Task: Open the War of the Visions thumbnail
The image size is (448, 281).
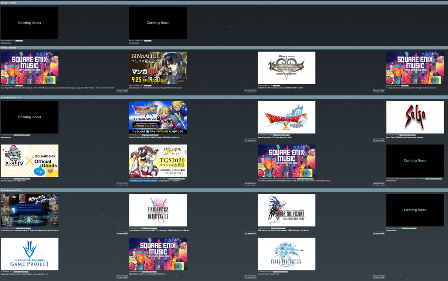Action: coord(287,210)
